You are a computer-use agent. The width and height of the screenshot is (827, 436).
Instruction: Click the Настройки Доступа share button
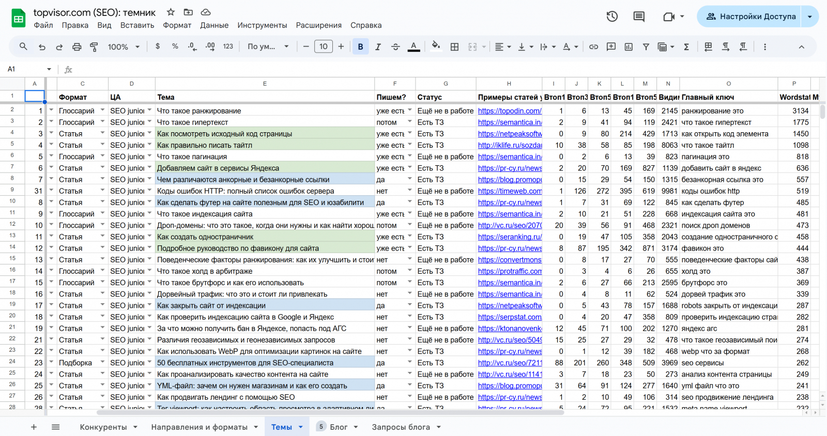[x=751, y=17]
